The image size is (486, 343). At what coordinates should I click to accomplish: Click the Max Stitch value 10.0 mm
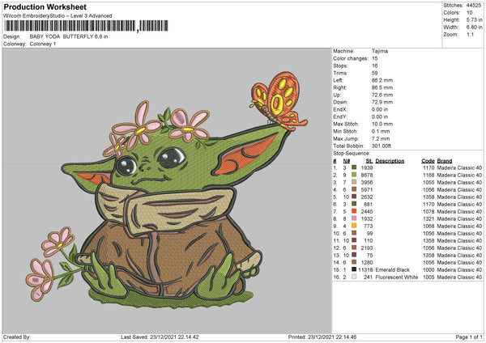pos(382,124)
